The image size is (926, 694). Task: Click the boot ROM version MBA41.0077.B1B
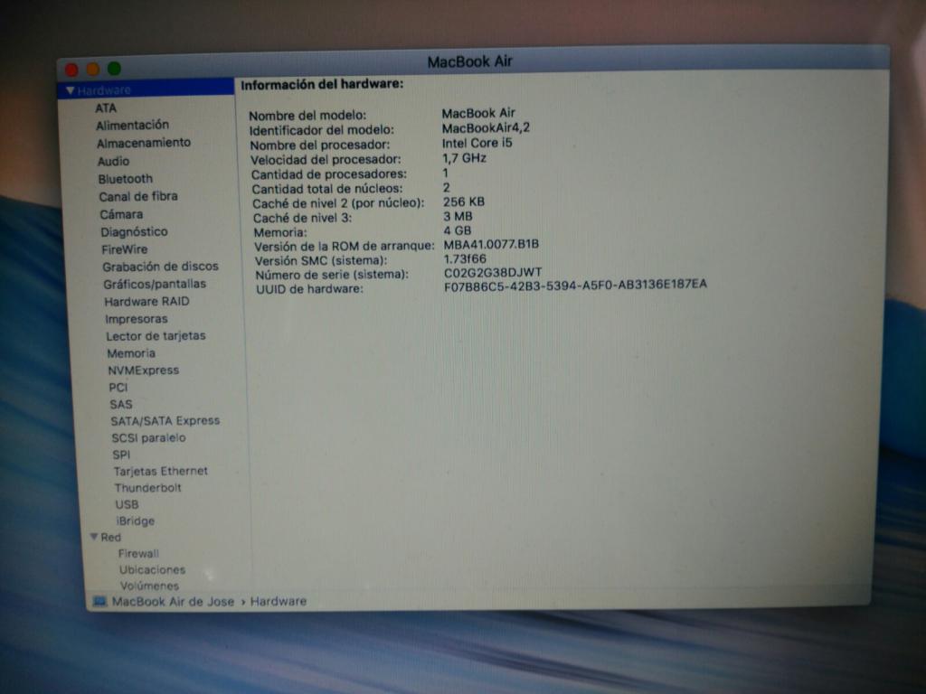(x=491, y=244)
